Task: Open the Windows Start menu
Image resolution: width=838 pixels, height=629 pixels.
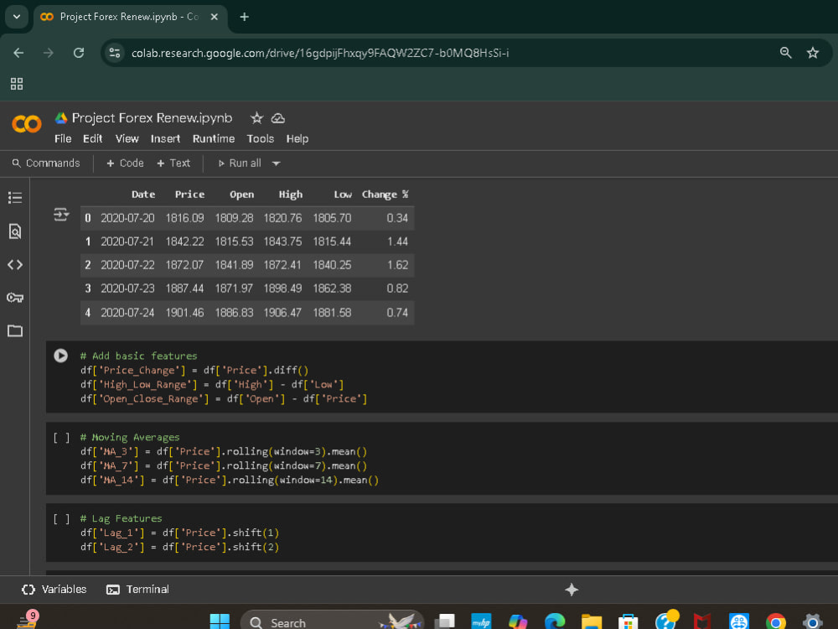Action: coord(220,621)
